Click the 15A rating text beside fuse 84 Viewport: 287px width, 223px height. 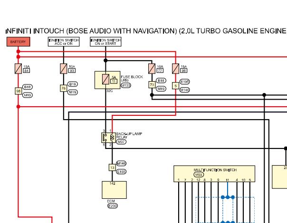[26, 66]
